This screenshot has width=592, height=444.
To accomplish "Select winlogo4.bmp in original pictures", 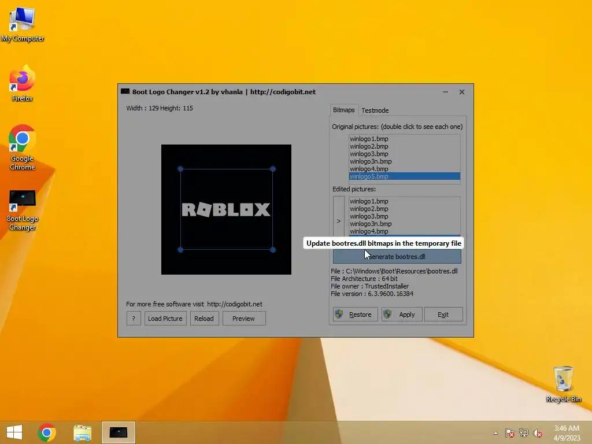I will coord(404,169).
